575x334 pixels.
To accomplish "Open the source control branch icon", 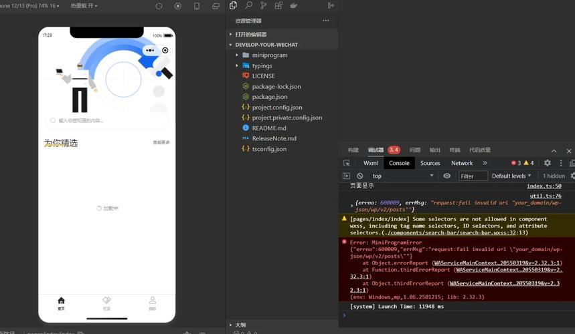I will point(263,5).
